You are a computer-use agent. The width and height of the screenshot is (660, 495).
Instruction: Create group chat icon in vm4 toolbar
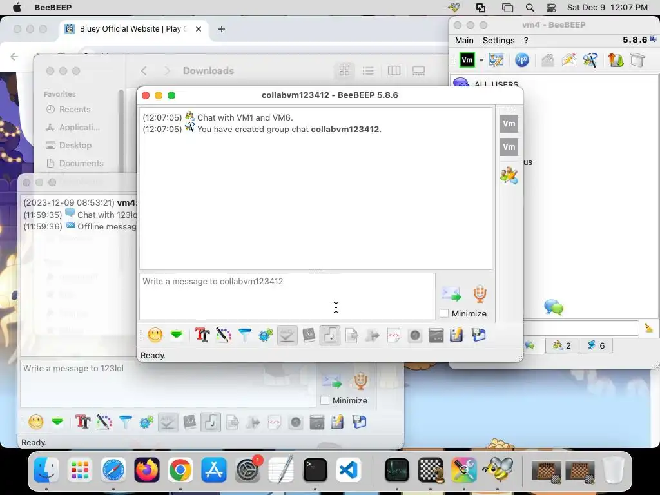[590, 60]
